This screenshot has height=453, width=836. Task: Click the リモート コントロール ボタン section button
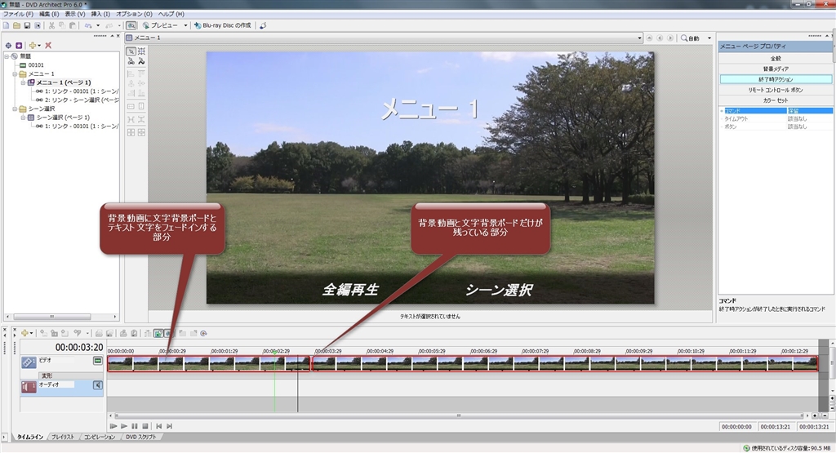[x=776, y=90]
